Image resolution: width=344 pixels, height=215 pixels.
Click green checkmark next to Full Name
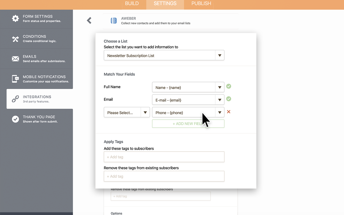point(229,86)
